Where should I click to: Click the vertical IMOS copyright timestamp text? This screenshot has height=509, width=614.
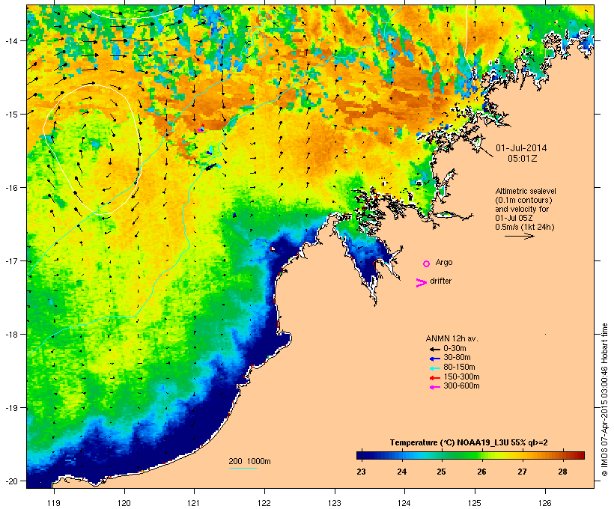pyautogui.click(x=604, y=400)
